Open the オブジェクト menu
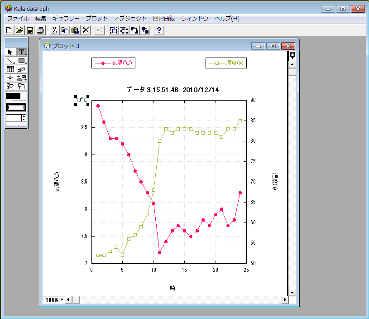369x319 pixels. tap(130, 19)
